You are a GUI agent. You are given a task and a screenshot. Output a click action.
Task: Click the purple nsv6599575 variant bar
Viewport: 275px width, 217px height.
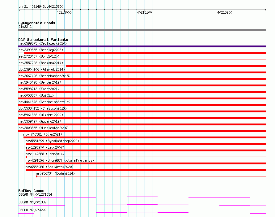coord(142,46)
